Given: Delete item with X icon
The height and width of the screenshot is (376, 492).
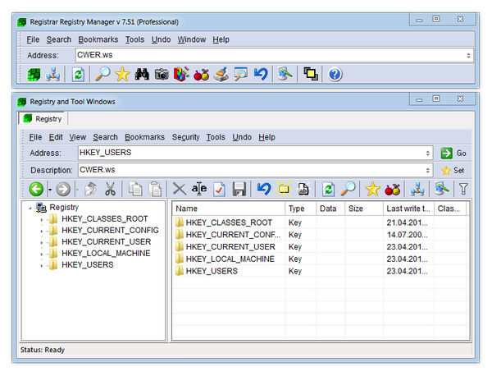Looking at the screenshot, I should pos(180,189).
